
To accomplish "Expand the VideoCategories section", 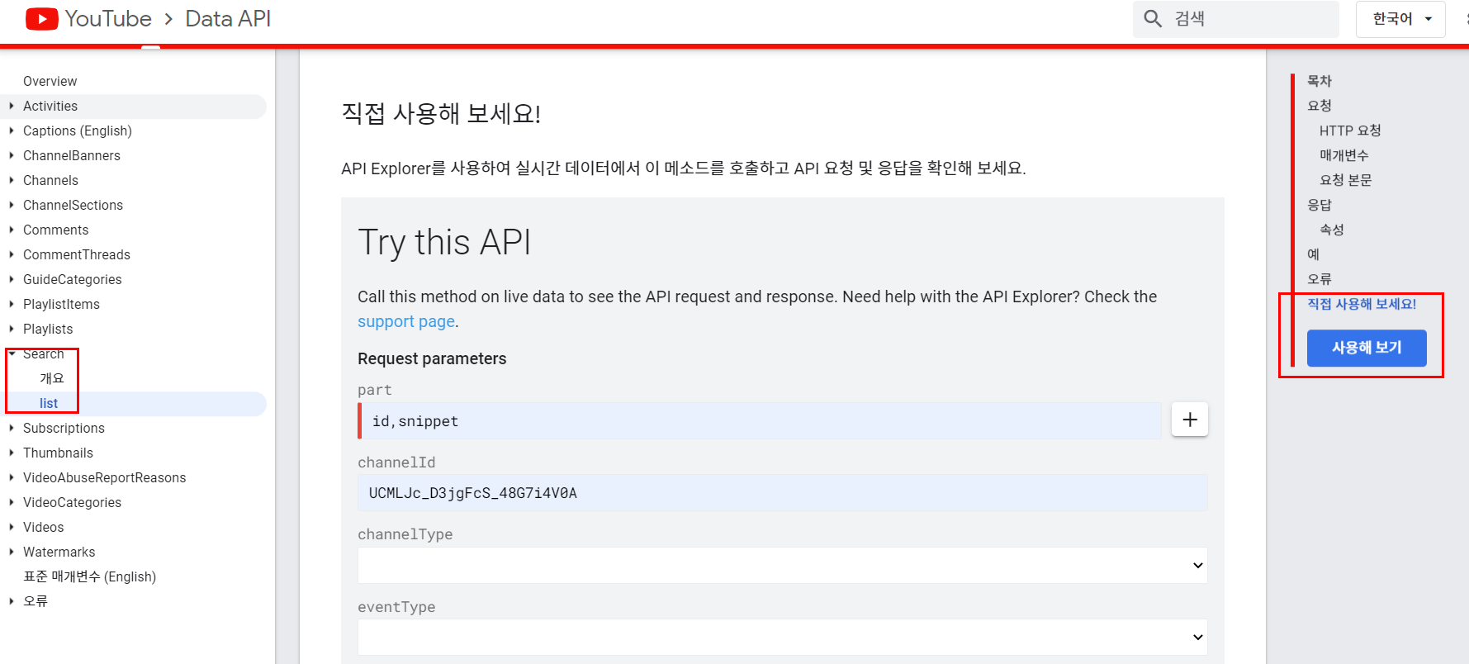I will tap(12, 502).
